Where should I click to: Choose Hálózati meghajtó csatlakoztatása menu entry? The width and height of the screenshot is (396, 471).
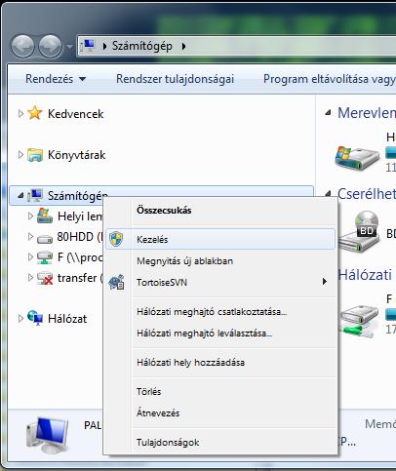click(x=212, y=312)
